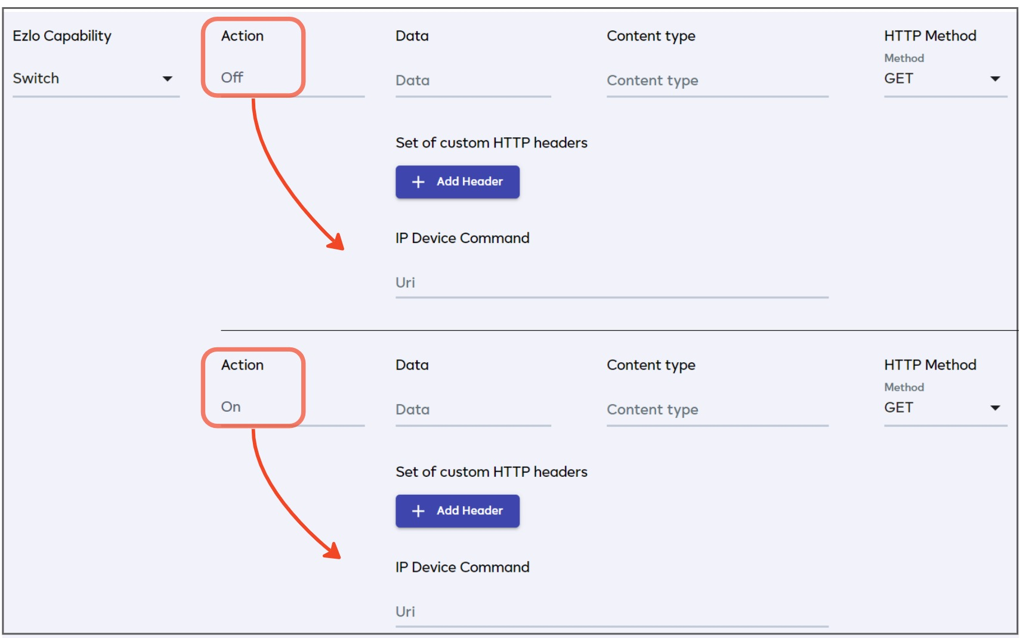Image resolution: width=1020 pixels, height=638 pixels.
Task: Click Uri field under second IP Device Command
Action: 611,612
